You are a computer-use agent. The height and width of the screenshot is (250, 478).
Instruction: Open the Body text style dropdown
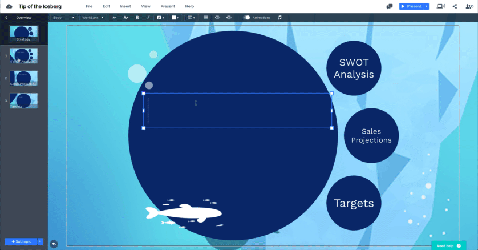(63, 18)
